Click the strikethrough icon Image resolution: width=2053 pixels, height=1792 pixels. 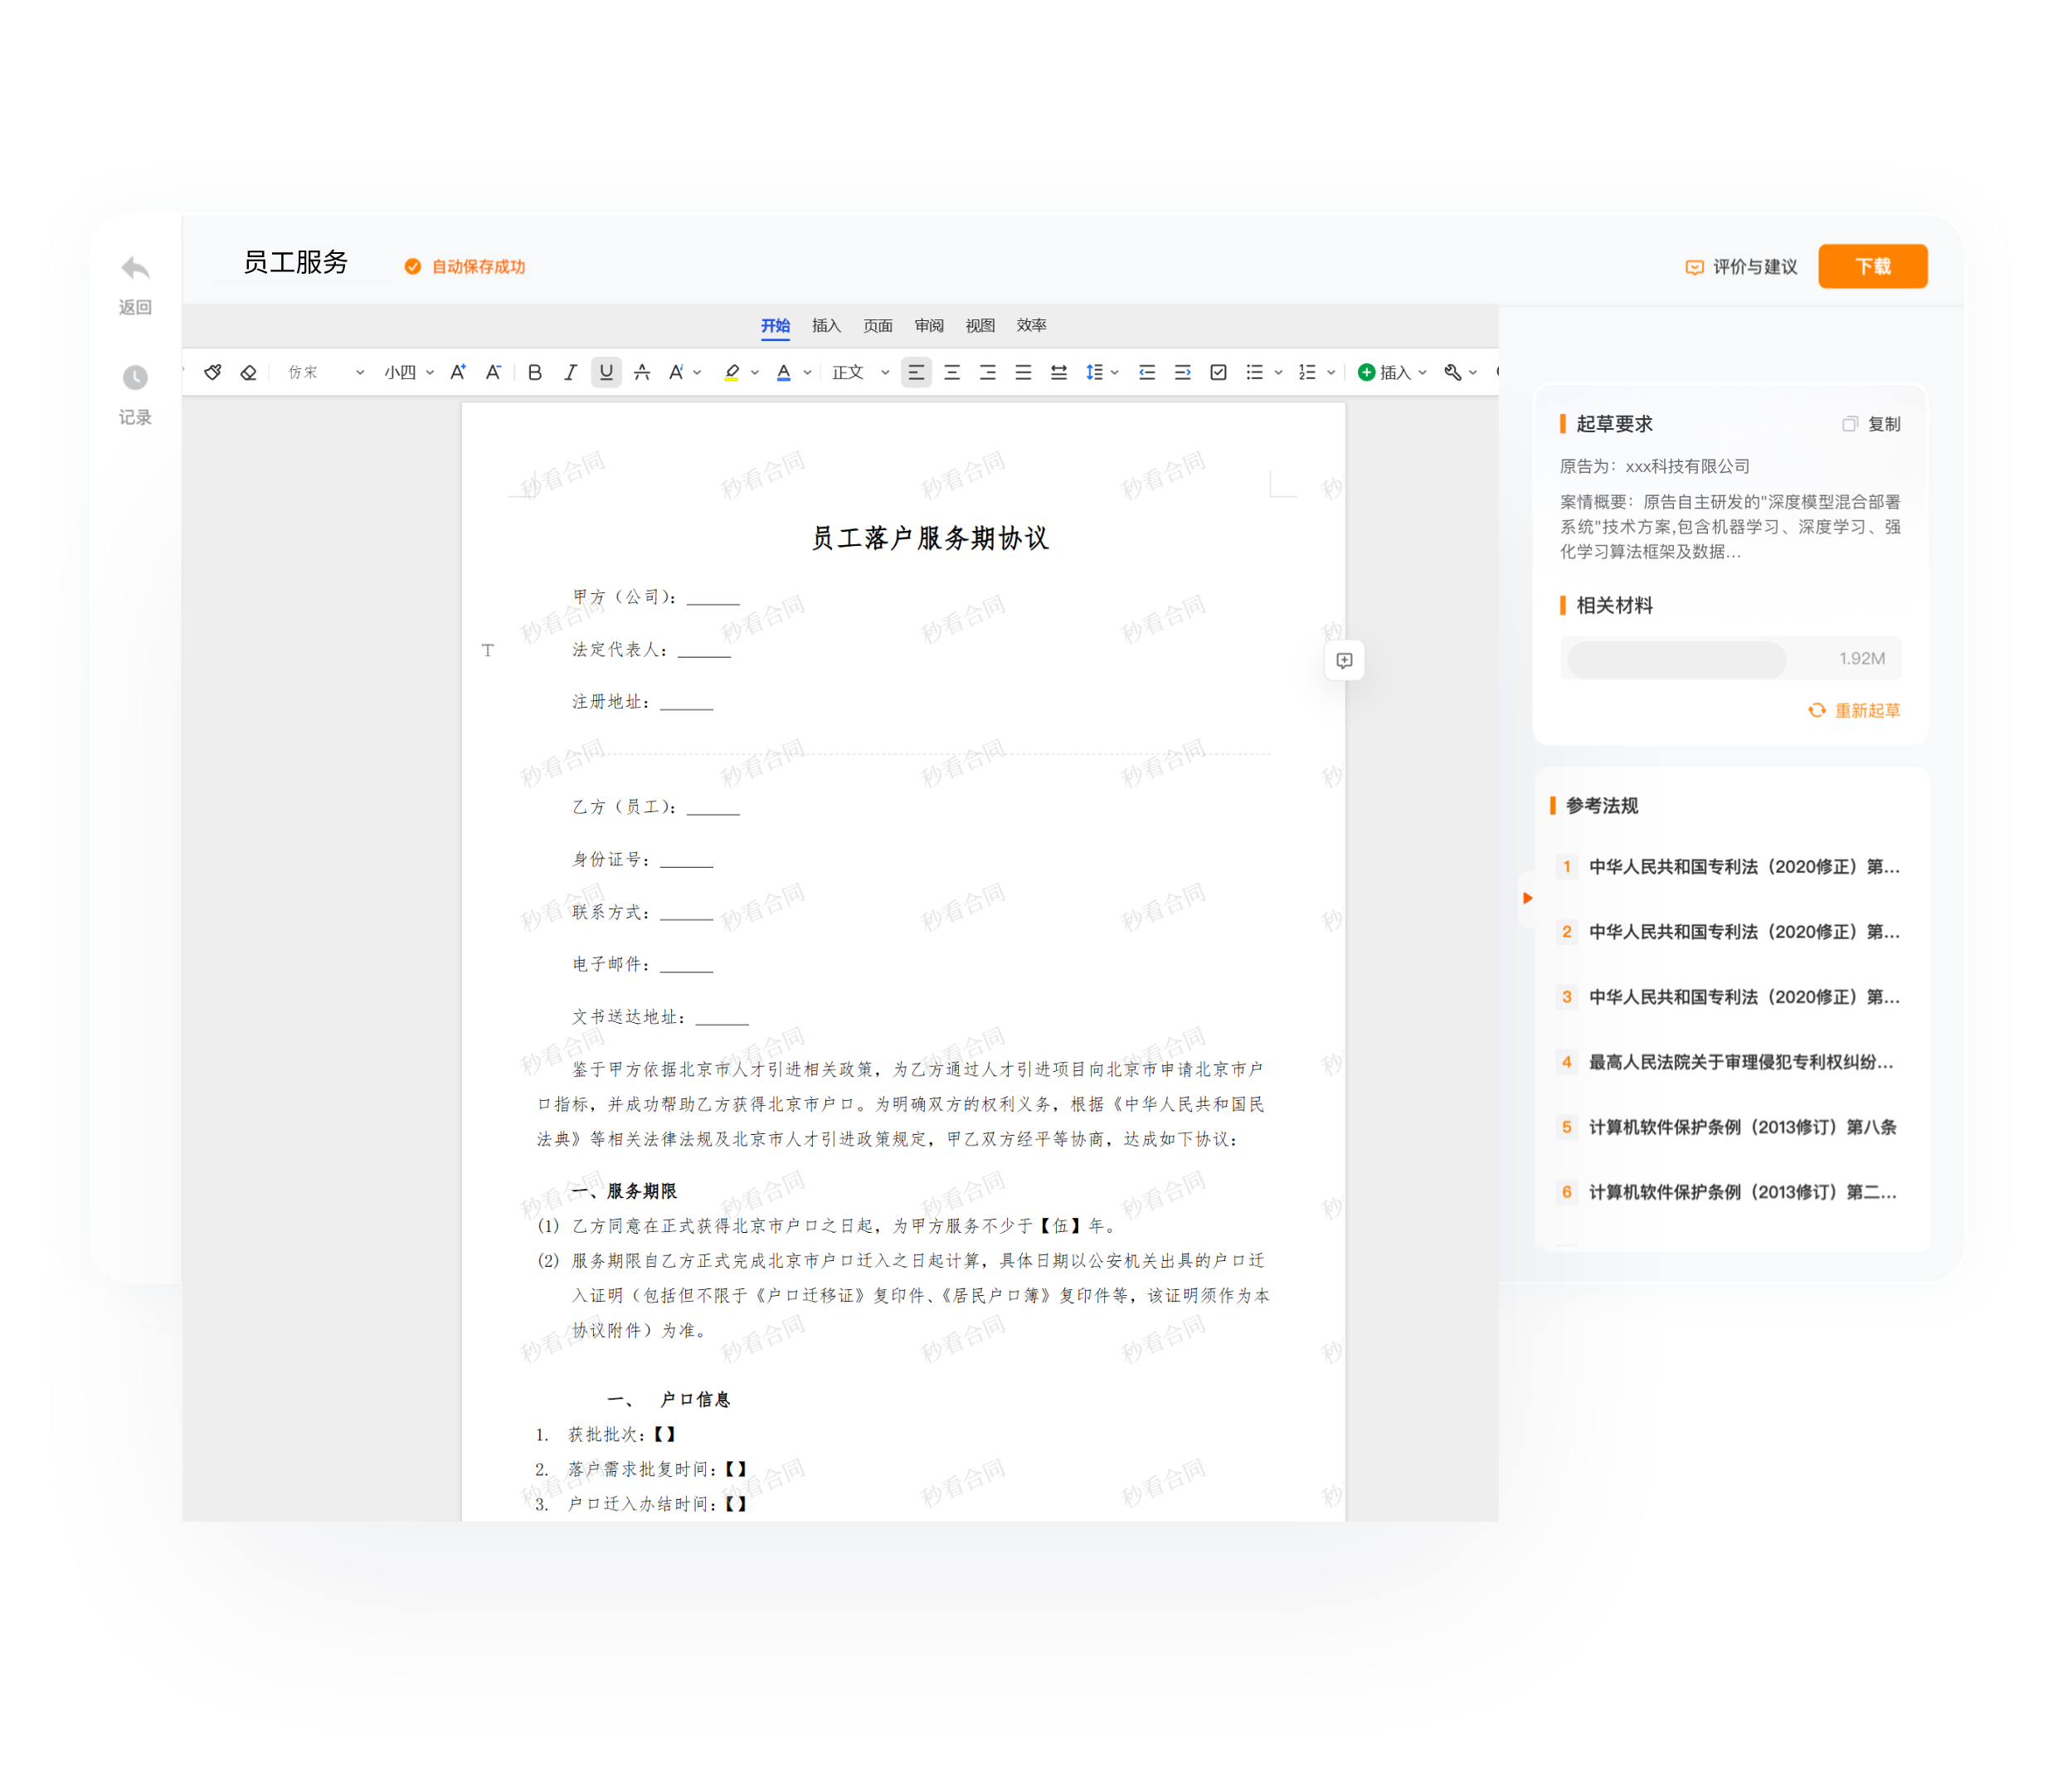click(642, 372)
